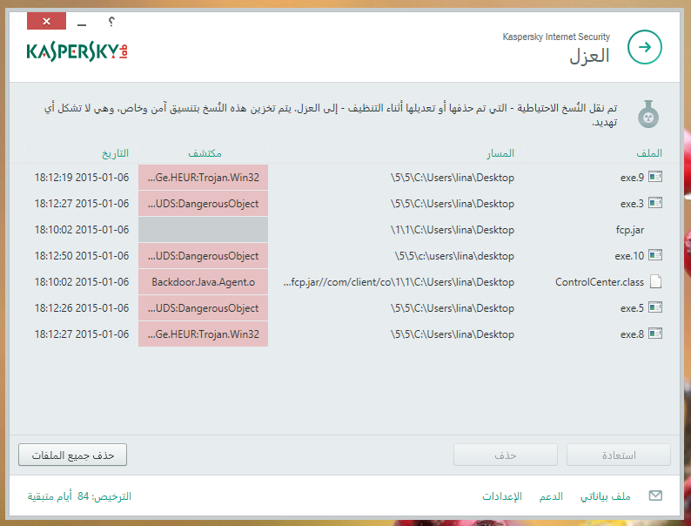Screen dimensions: 691x526
Task: Select the exe.8 file name
Action: pos(632,334)
